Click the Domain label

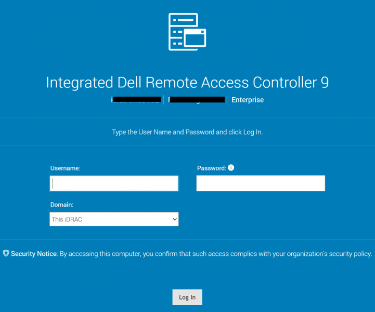(62, 205)
